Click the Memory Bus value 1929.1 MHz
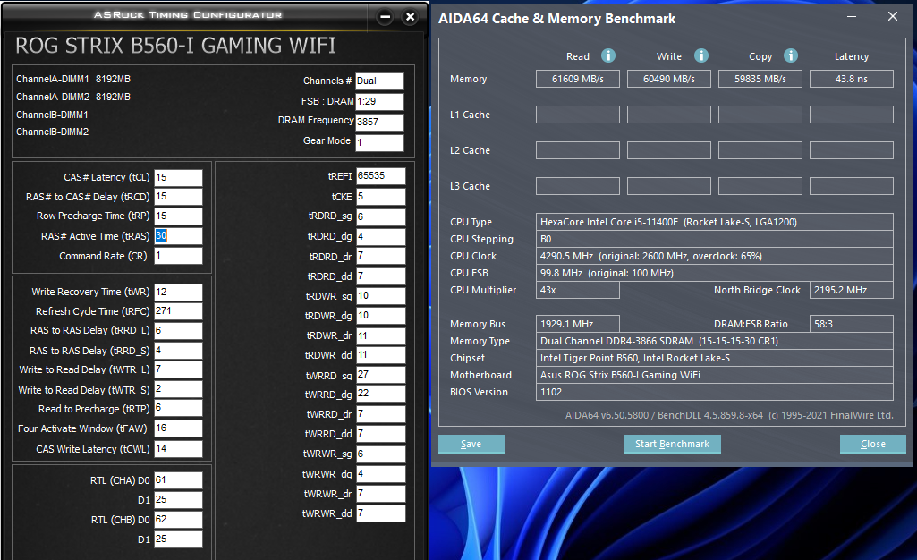The image size is (917, 560). (578, 324)
